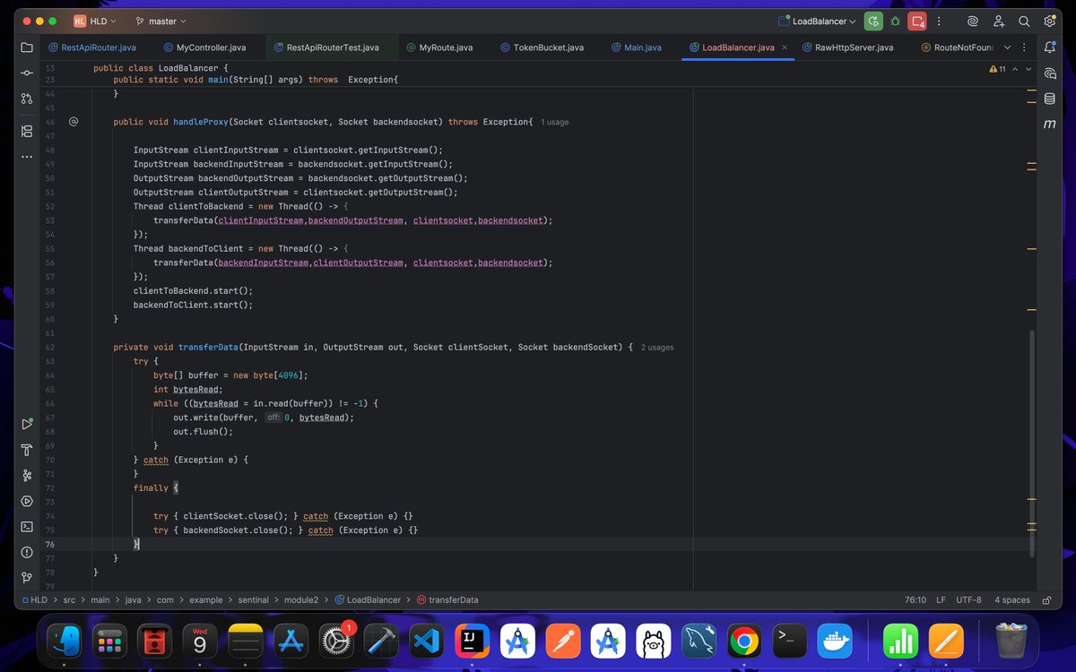Close the LoadBalancer.java tab

[x=785, y=47]
